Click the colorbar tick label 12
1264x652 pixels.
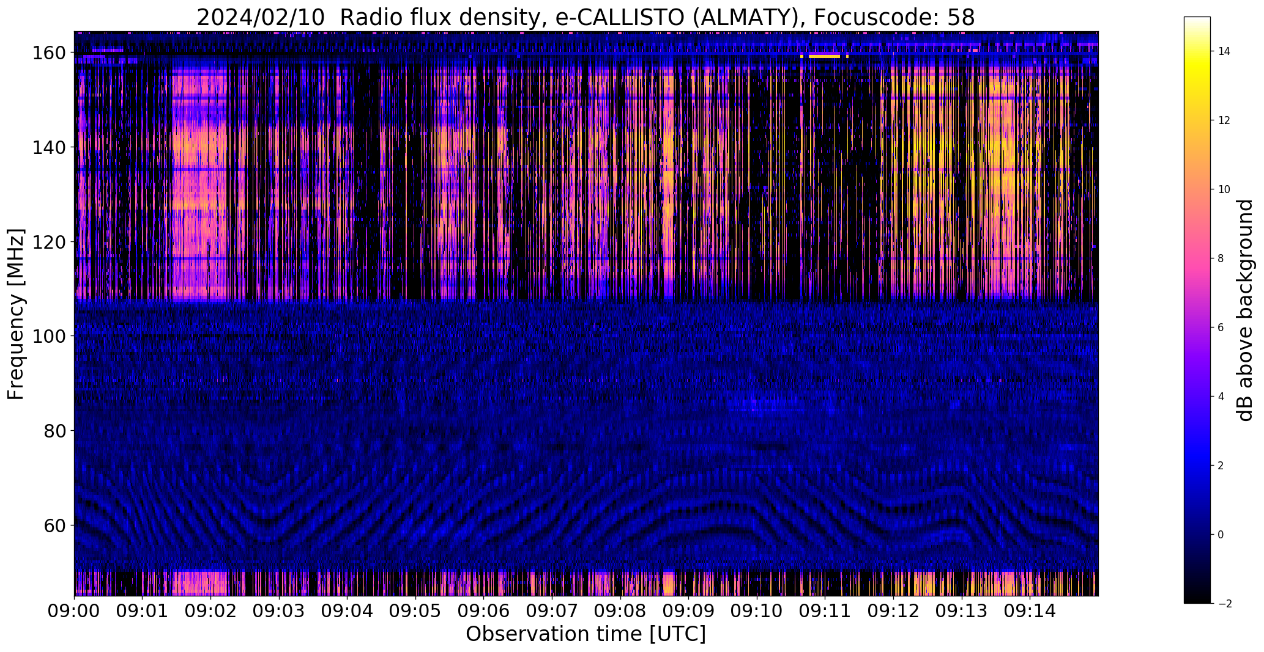point(1224,120)
